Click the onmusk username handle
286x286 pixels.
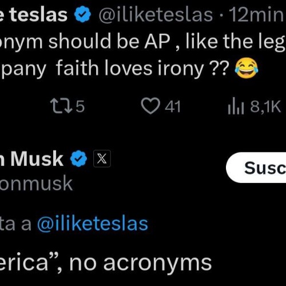click(36, 184)
